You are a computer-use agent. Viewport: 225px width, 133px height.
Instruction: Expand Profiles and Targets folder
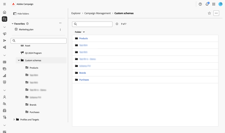14,119
